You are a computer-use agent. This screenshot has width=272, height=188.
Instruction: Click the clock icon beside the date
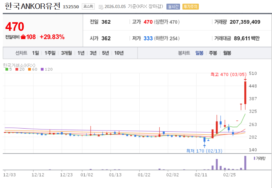(101, 7)
